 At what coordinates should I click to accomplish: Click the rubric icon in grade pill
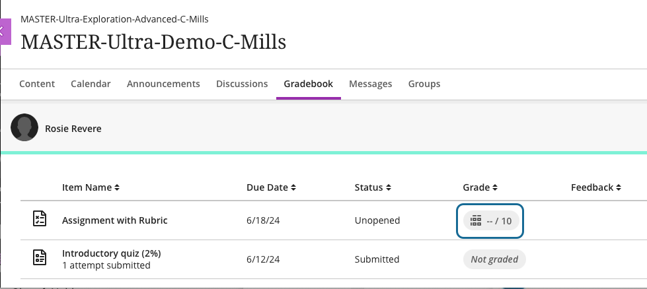tap(476, 220)
